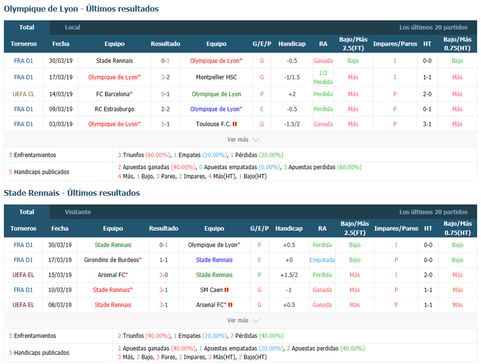Click 'Los últimos 20 partidos' in the Lyon section
The image size is (481, 364).
click(434, 28)
